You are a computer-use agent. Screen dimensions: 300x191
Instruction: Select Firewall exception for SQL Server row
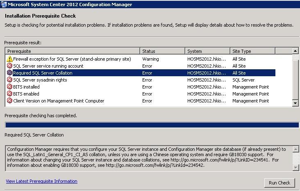140,59
